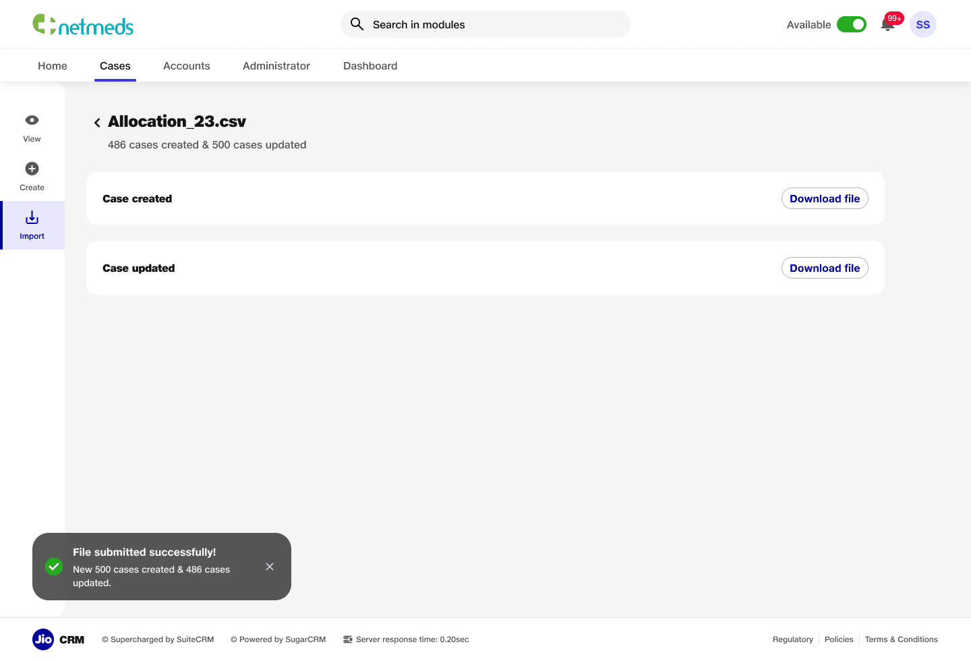Download file for Case created
Screen dimensions: 971x661
click(x=825, y=198)
